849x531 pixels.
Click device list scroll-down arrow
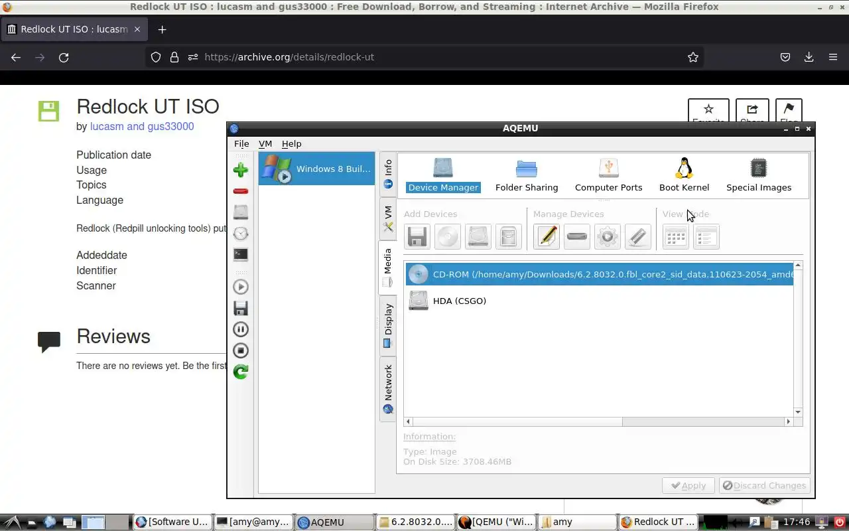[798, 412]
